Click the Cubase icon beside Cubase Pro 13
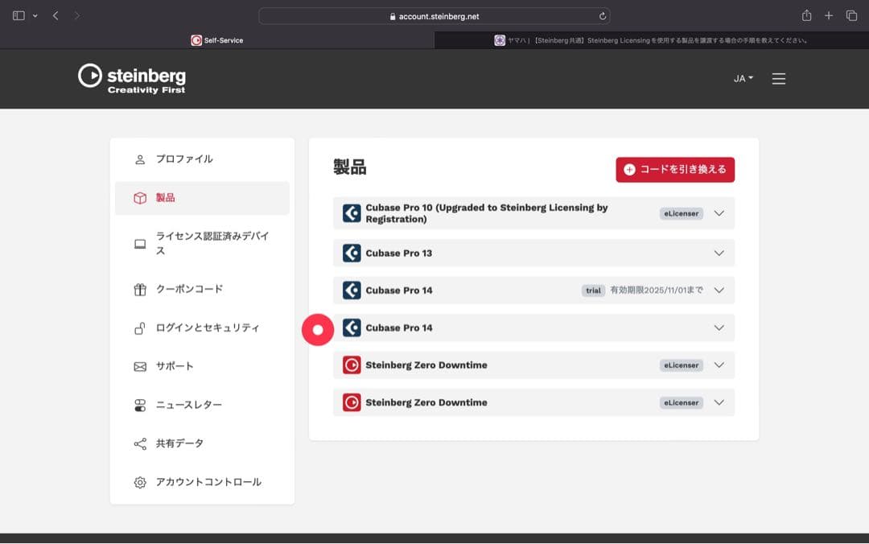 coord(350,253)
